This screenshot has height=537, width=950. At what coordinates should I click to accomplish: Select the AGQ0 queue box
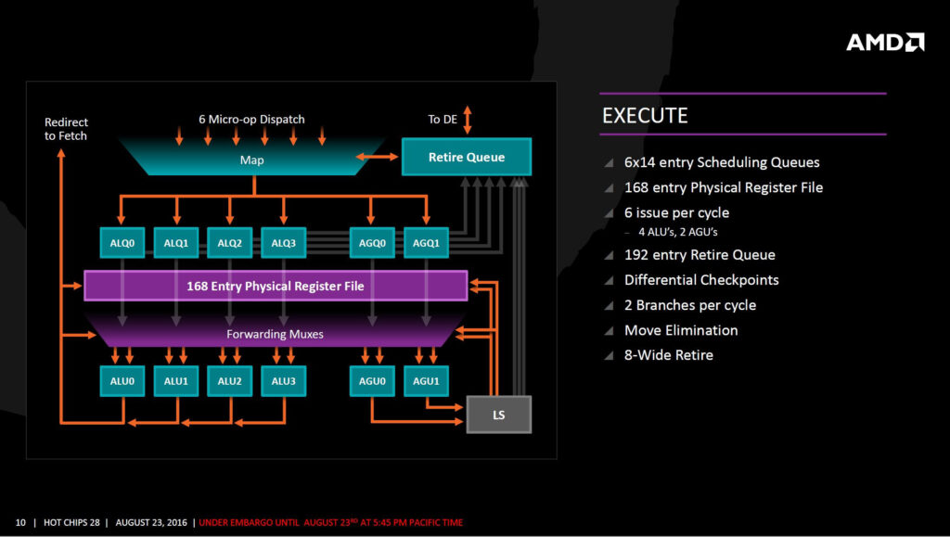(372, 243)
